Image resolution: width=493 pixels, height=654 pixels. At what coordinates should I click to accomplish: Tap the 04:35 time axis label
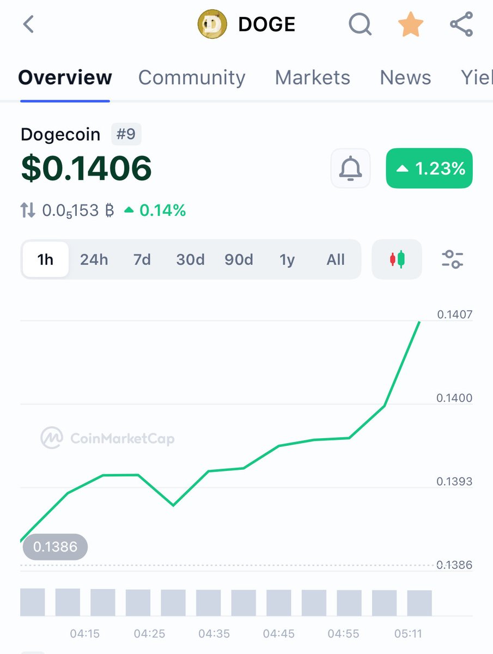pos(214,634)
